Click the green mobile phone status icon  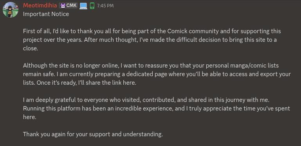pos(92,6)
